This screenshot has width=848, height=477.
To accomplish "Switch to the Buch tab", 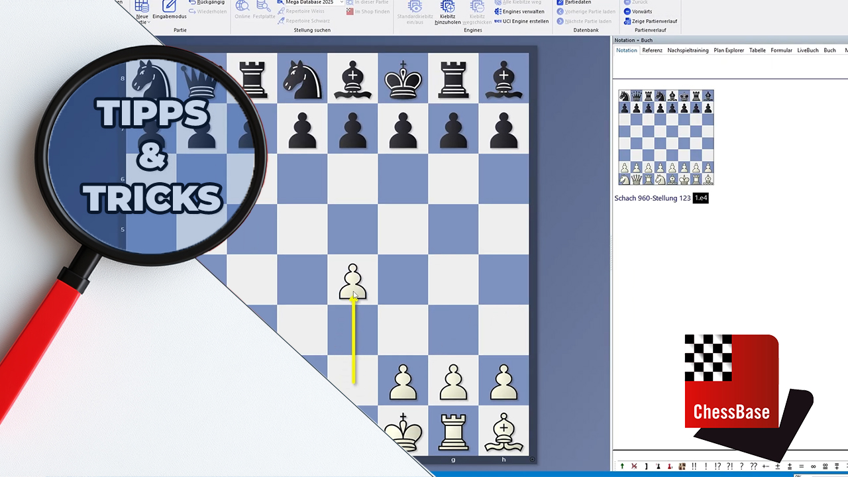I will [829, 50].
